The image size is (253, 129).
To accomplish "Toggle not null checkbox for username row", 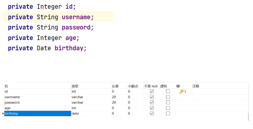I will point(152,97).
